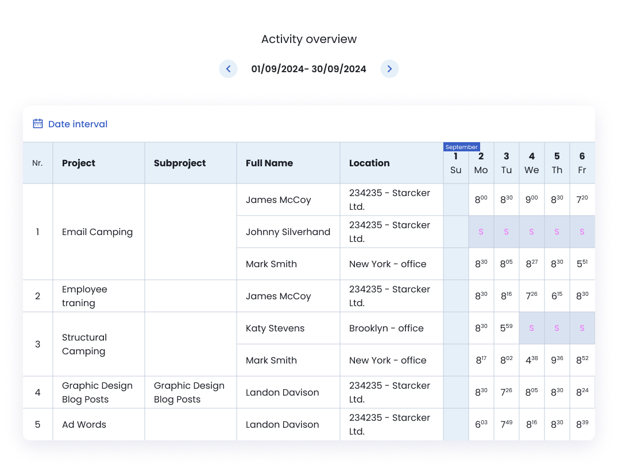Click Mark Smith in the Structural Camping row
Screen dimensions: 618x469
point(271,360)
